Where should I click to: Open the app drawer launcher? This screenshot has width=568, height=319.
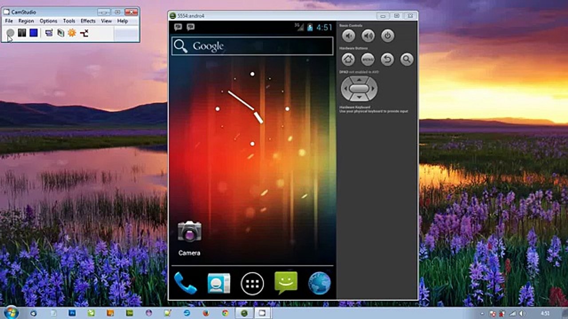[x=252, y=284]
